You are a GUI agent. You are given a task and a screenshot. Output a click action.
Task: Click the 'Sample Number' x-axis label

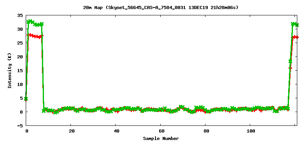click(x=161, y=138)
